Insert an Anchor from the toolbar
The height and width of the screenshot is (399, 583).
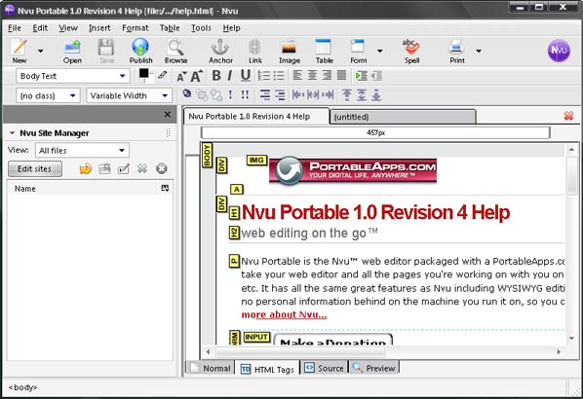pos(220,51)
